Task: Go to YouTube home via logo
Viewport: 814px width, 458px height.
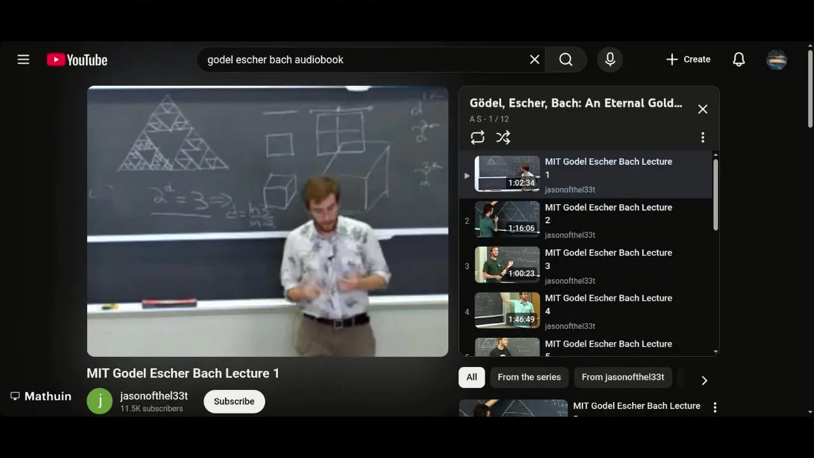Action: [77, 60]
